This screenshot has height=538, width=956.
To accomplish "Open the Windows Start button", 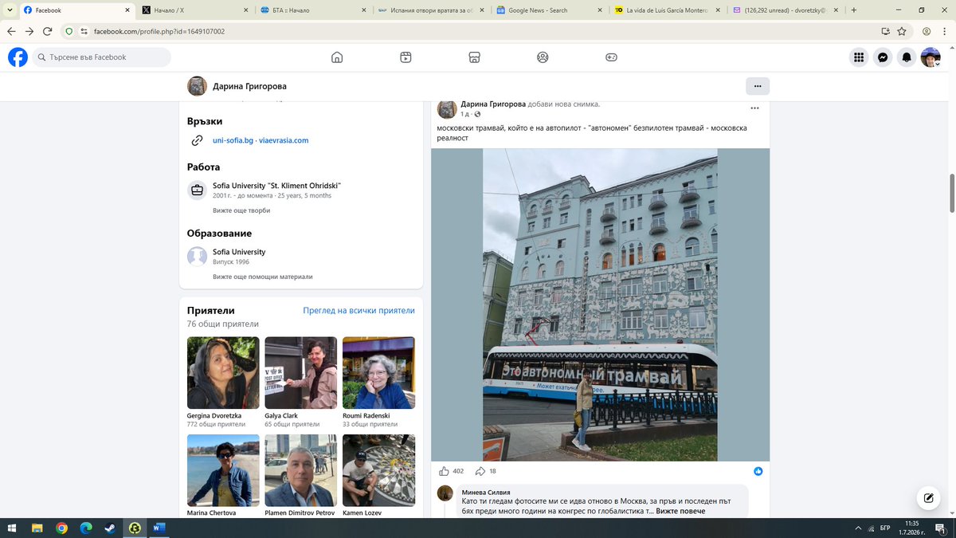I will [11, 528].
